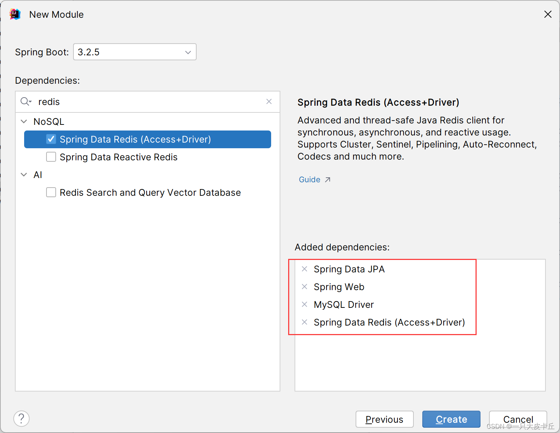
Task: Enable Spring Data Reactive Redis checkbox
Action: pyautogui.click(x=51, y=157)
